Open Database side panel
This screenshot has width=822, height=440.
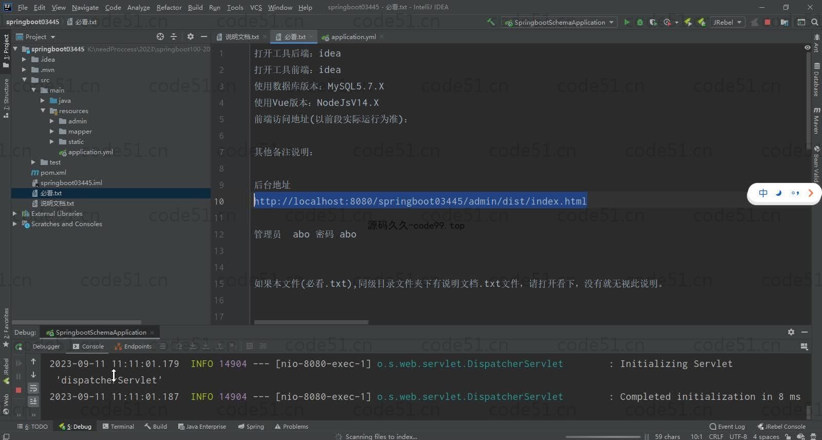coord(816,79)
